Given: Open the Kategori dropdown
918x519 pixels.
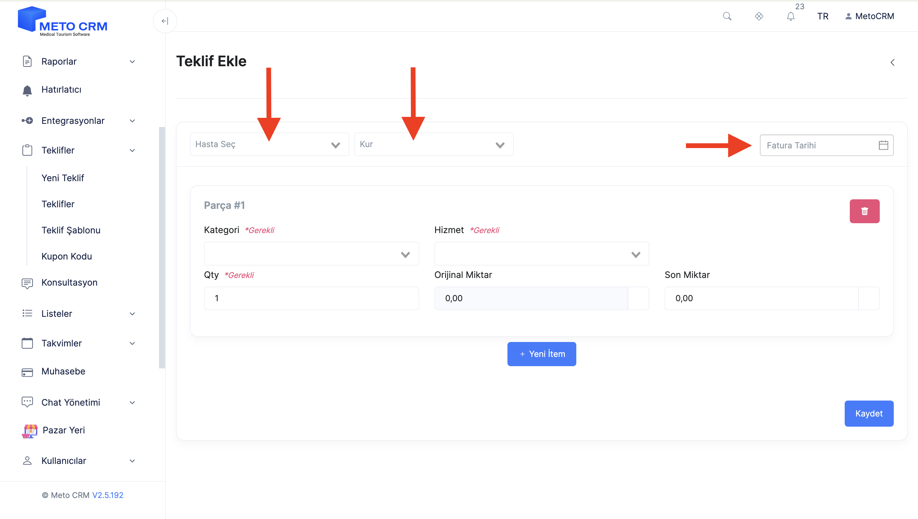Looking at the screenshot, I should 311,254.
